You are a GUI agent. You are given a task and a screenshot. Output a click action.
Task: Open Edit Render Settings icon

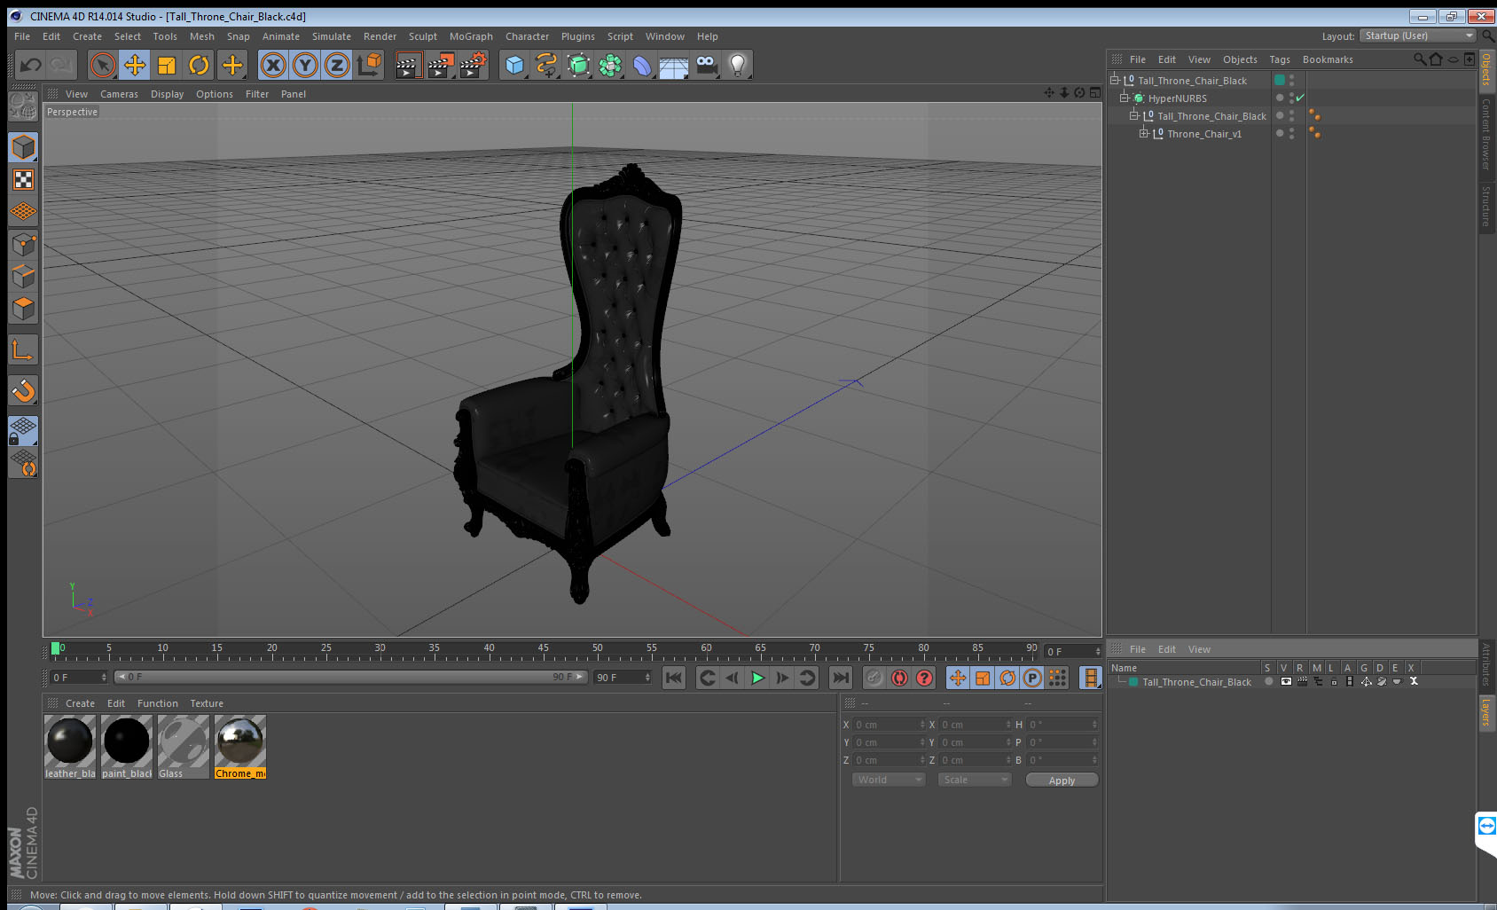pos(473,65)
